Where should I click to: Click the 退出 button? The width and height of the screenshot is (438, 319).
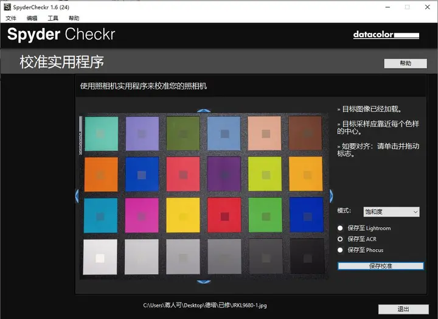coord(403,309)
